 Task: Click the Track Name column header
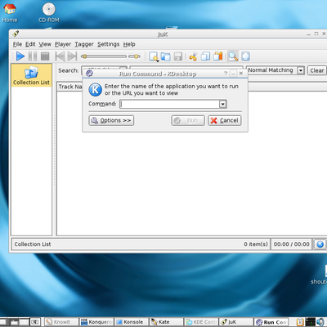(x=69, y=87)
